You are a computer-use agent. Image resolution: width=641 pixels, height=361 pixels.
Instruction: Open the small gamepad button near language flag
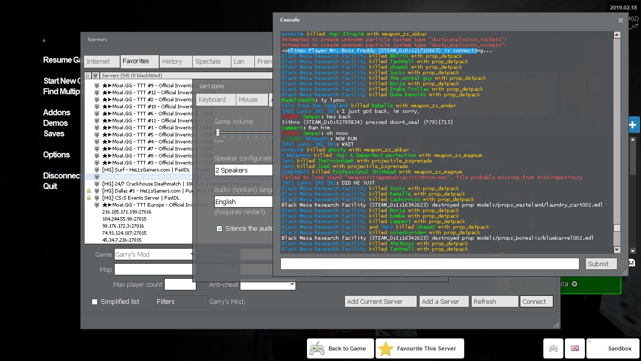[x=553, y=348]
